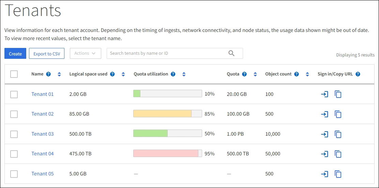Open the Actions dropdown
The image size is (379, 188).
tap(85, 53)
